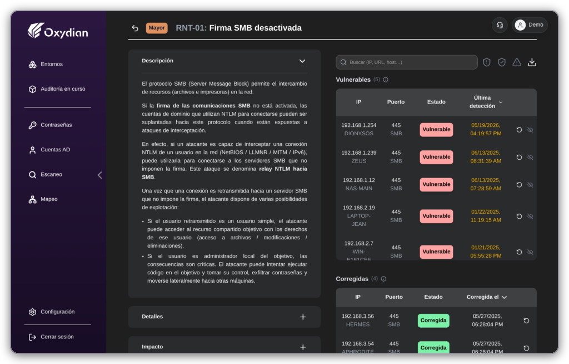Click the Mayor severity badge

[157, 28]
